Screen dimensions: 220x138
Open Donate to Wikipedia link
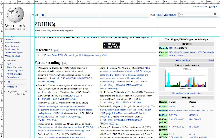pos(14,52)
